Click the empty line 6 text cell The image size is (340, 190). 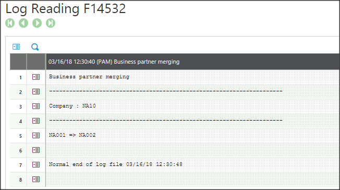point(193,150)
